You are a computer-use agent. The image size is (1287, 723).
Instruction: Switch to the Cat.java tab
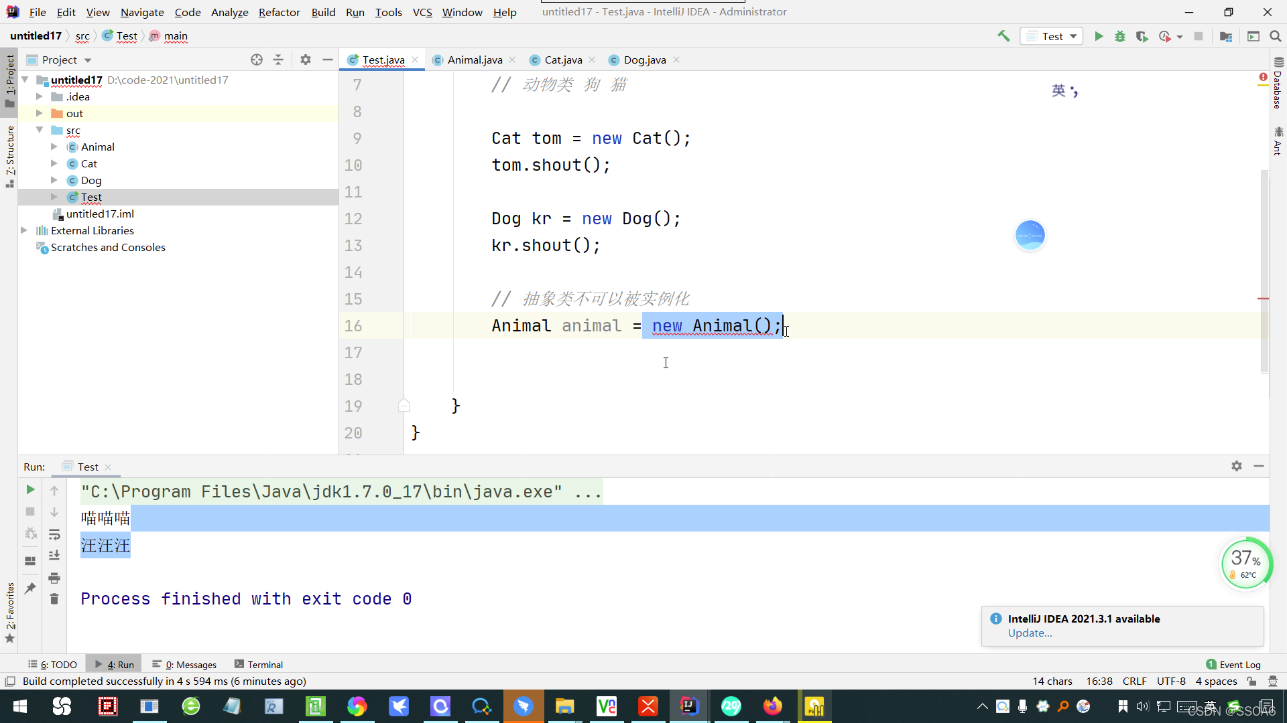pyautogui.click(x=563, y=60)
